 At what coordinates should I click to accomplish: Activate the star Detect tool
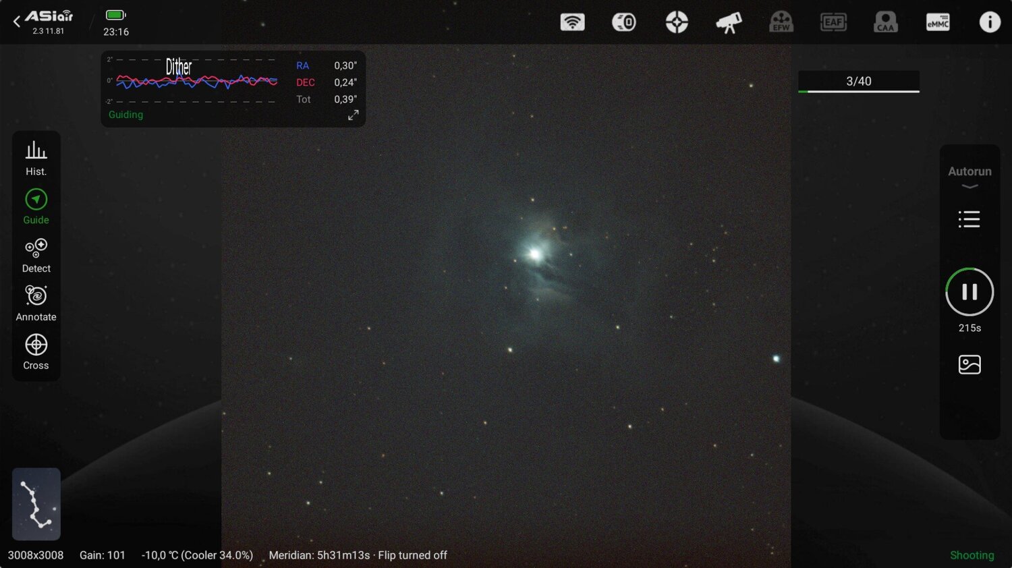coord(36,256)
